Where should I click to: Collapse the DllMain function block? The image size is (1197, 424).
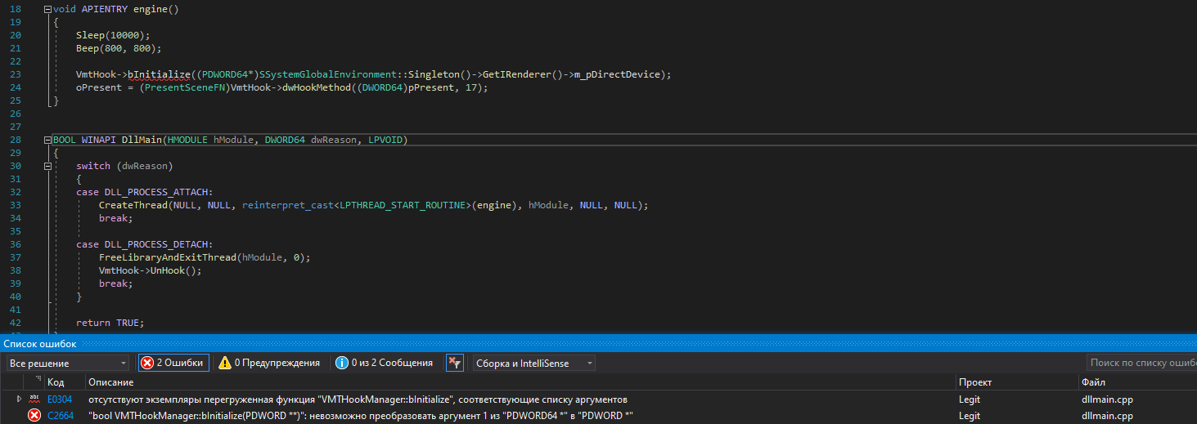(x=47, y=141)
